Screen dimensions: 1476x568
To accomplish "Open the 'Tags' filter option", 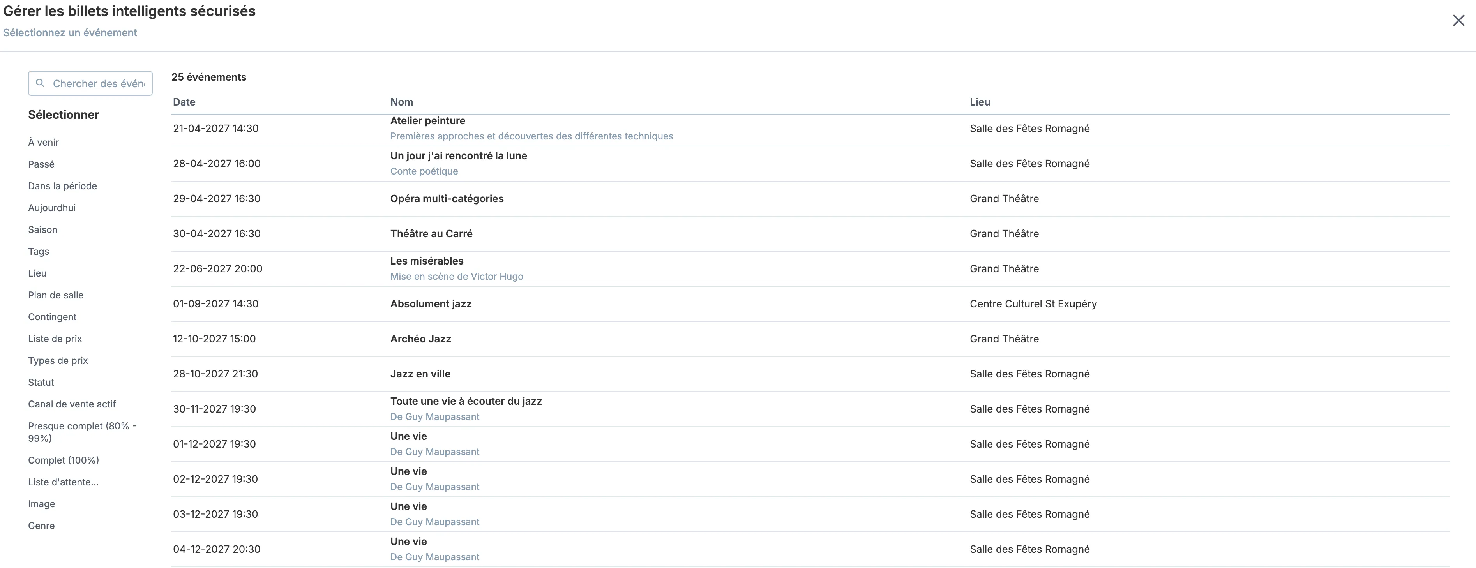I will point(39,251).
